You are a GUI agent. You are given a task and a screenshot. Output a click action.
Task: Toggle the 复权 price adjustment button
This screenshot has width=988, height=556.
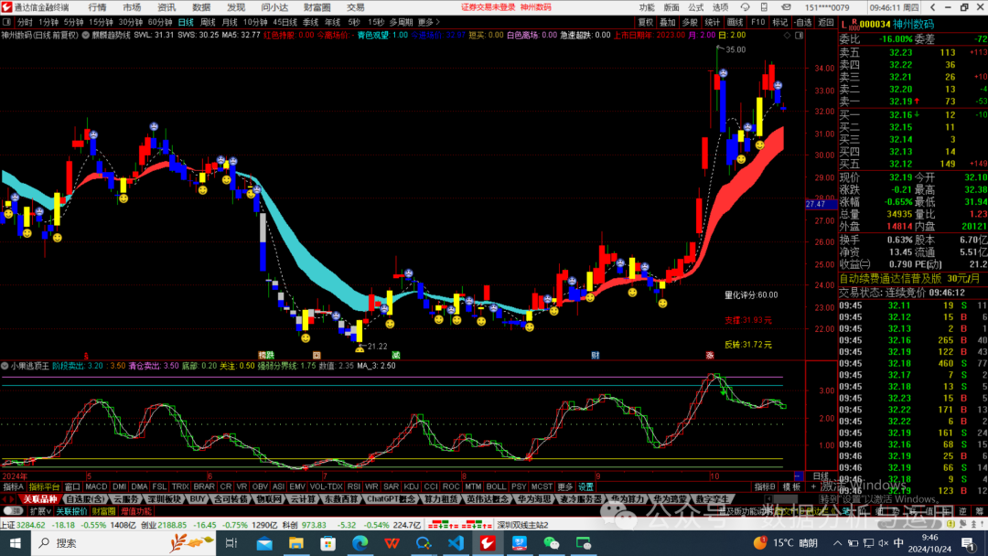(x=646, y=22)
